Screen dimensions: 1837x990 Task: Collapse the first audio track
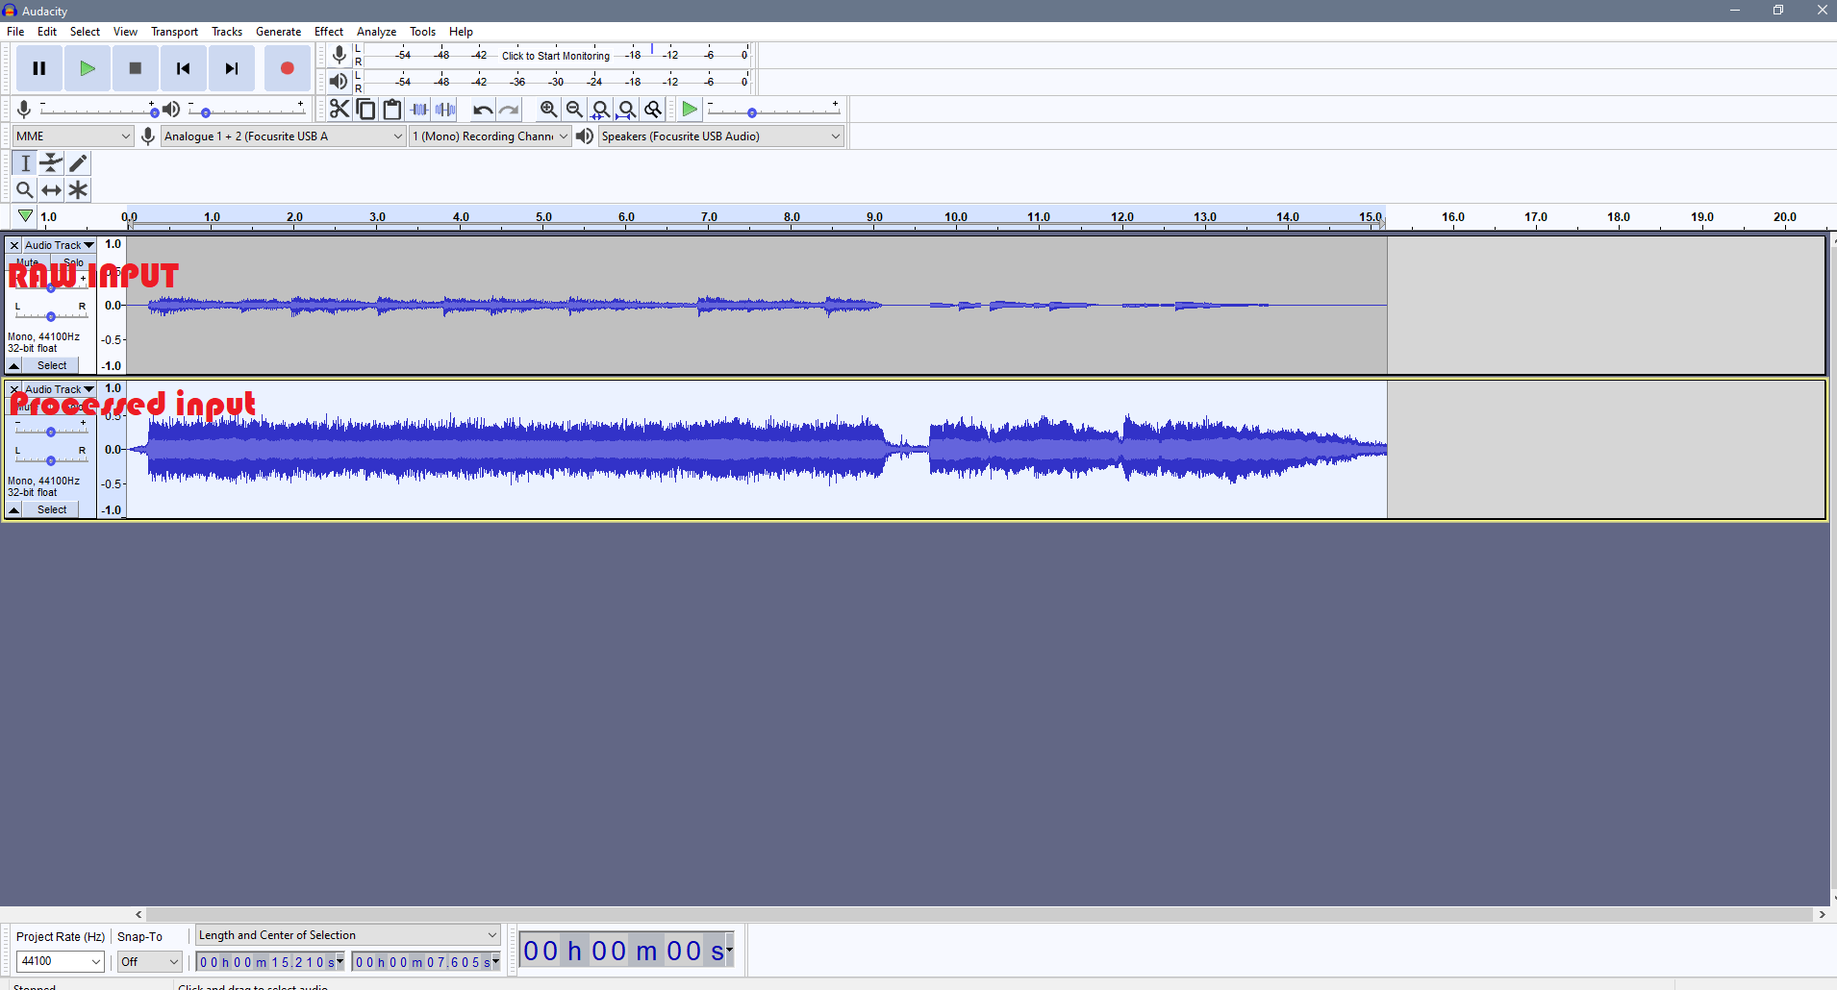pos(14,365)
